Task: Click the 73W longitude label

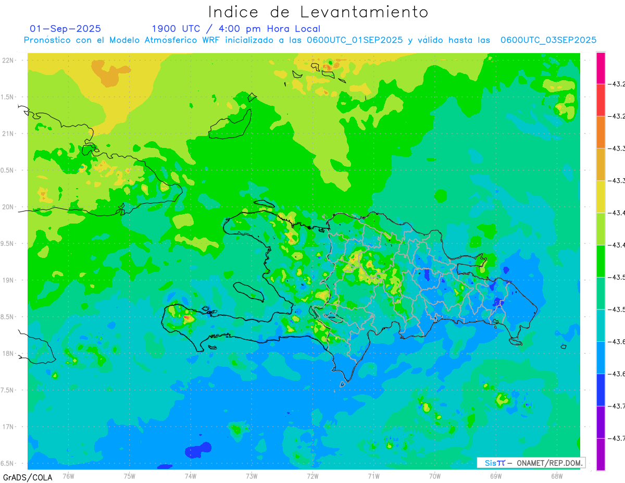Action: pyautogui.click(x=252, y=476)
